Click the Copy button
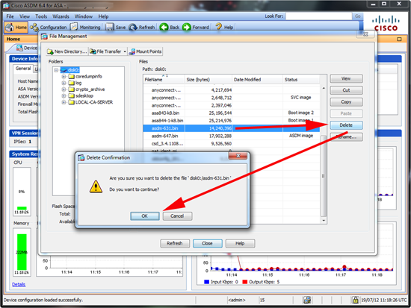This screenshot has width=411, height=308. [346, 101]
